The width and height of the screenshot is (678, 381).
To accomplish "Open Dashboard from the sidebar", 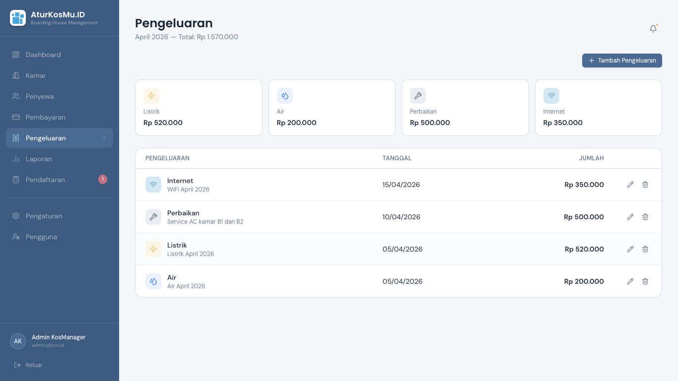I will tap(60, 55).
